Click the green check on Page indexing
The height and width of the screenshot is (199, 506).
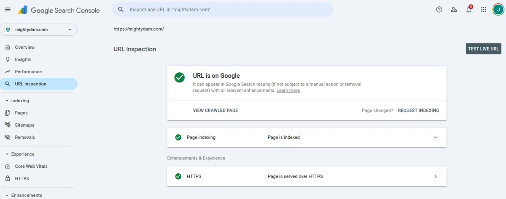(x=178, y=137)
